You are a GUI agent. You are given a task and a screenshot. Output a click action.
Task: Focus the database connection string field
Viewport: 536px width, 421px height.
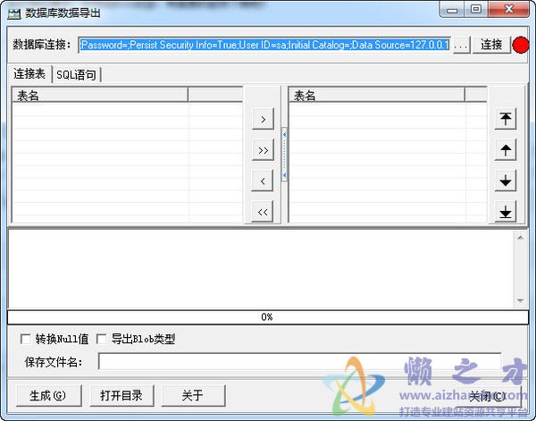click(264, 45)
